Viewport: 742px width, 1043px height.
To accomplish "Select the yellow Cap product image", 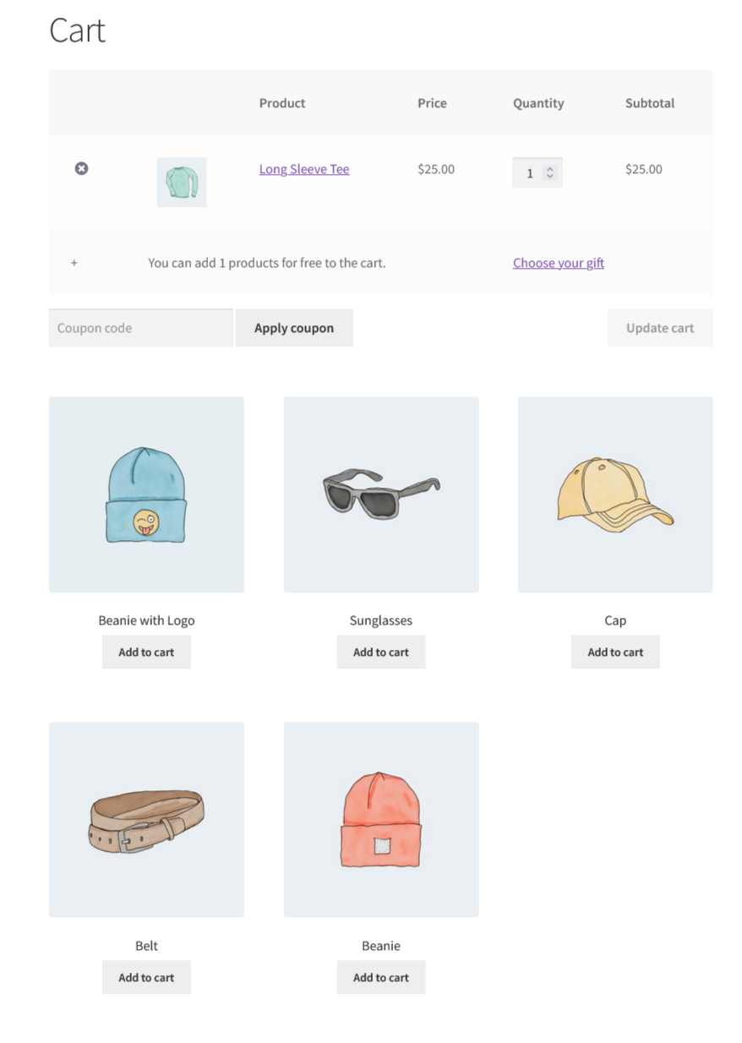I will (x=615, y=494).
